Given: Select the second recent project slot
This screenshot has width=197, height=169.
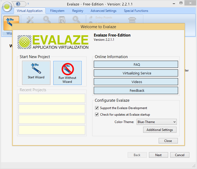Looking at the screenshot, I should (x=52, y=109).
